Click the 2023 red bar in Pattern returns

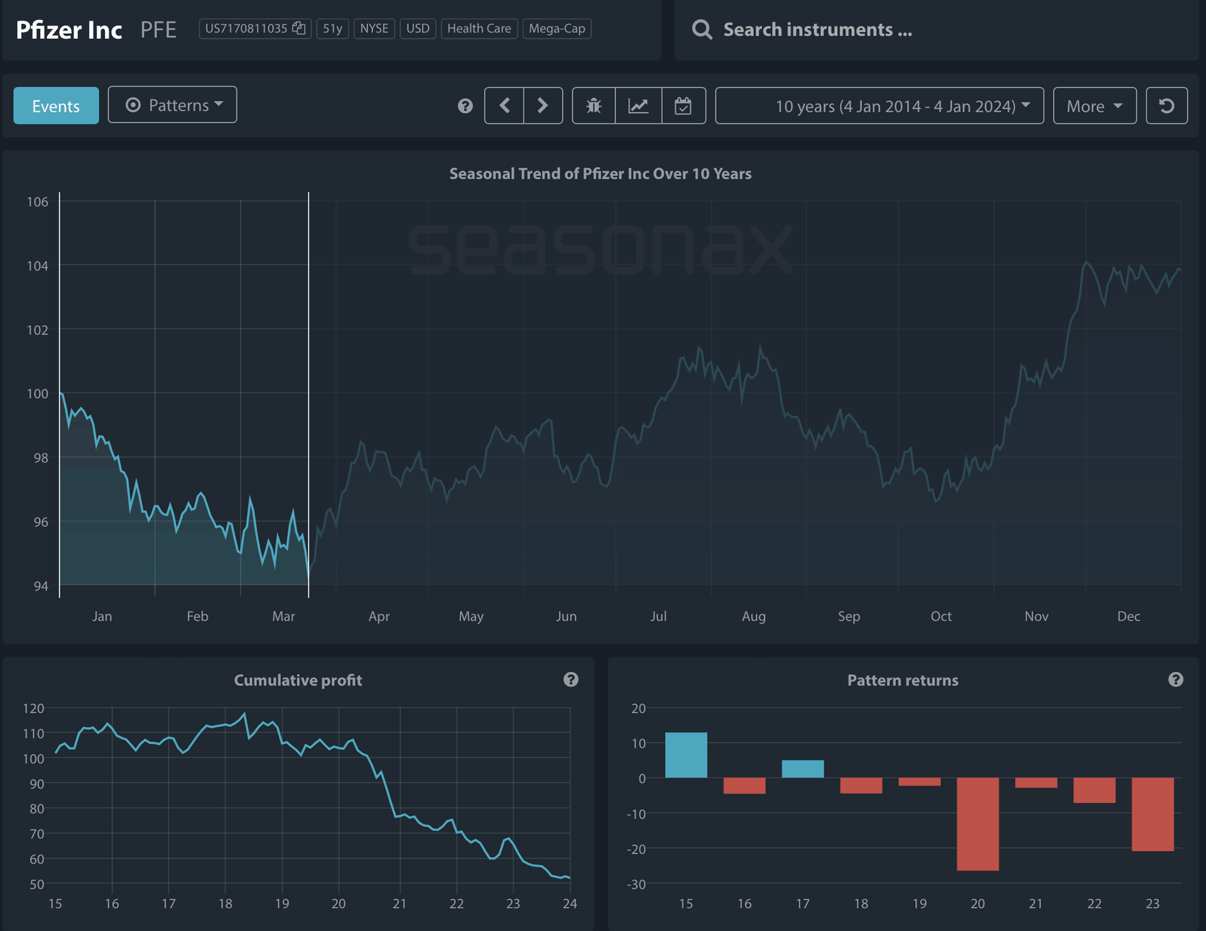click(1153, 814)
